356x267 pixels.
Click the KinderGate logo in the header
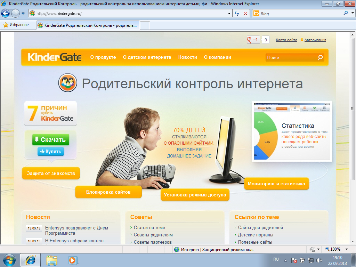click(x=55, y=57)
